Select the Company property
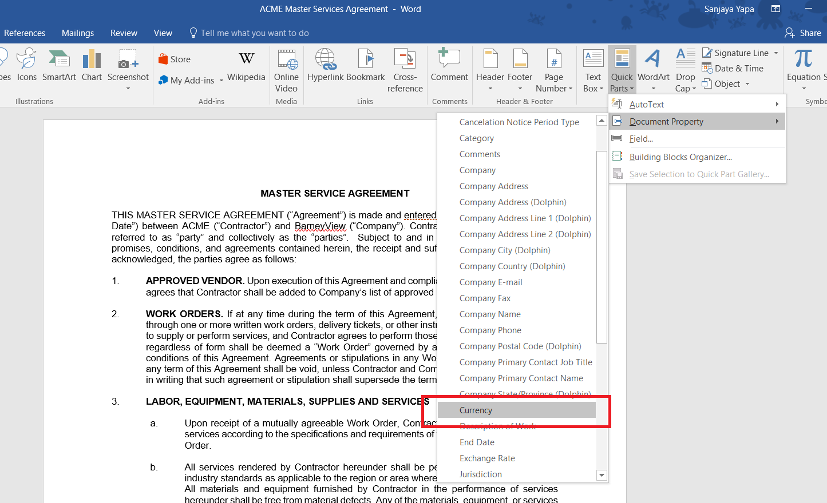The image size is (827, 503). pos(517,170)
